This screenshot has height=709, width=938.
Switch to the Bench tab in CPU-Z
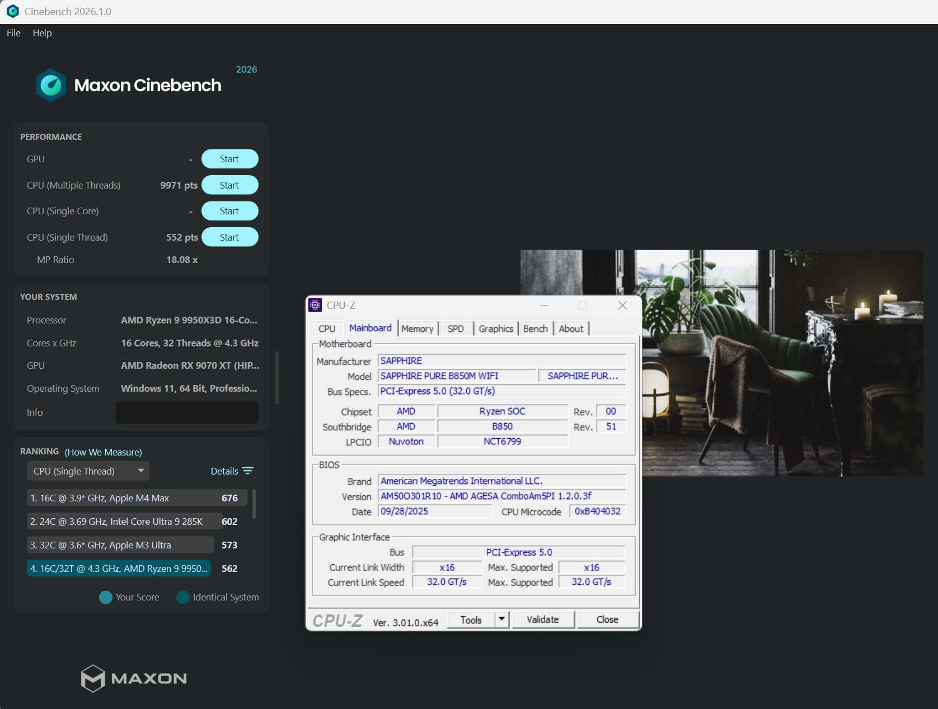click(x=536, y=329)
